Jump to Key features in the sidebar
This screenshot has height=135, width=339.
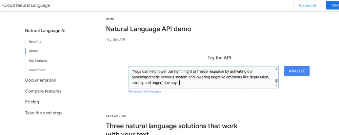[38, 61]
